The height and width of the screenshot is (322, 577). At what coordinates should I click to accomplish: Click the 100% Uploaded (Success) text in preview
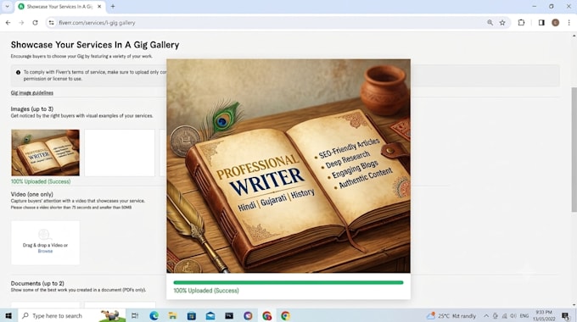(206, 291)
